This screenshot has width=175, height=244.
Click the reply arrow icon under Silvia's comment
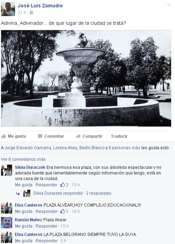(x=18, y=194)
